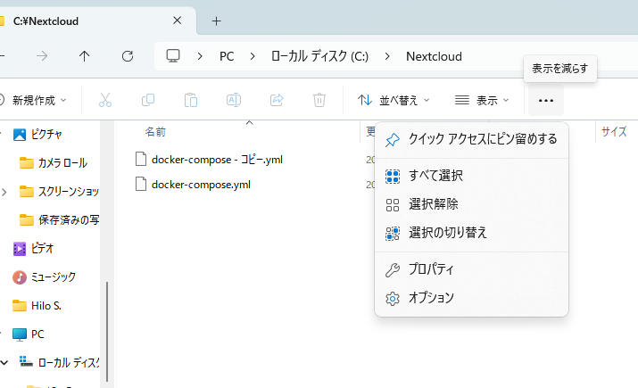The image size is (638, 388).
Task: Collapse the ローカル ディスク tree node
Action: point(5,362)
